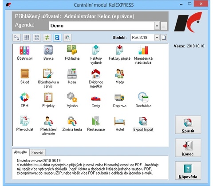Click 'Přihlášený uživatel' header text
This screenshot has height=186, width=213.
coord(38,16)
